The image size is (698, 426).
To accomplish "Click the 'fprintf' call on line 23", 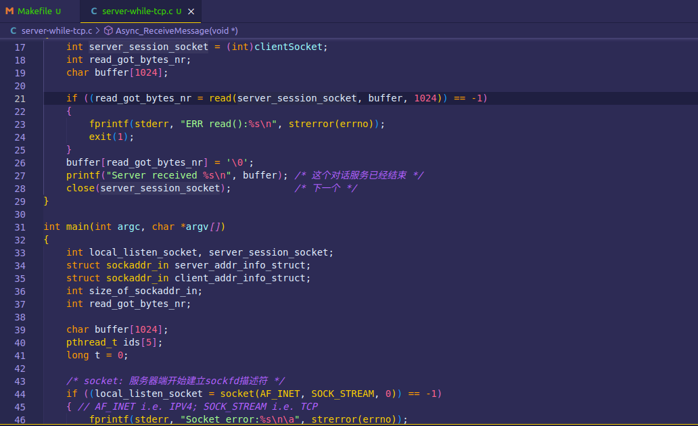I will [108, 124].
